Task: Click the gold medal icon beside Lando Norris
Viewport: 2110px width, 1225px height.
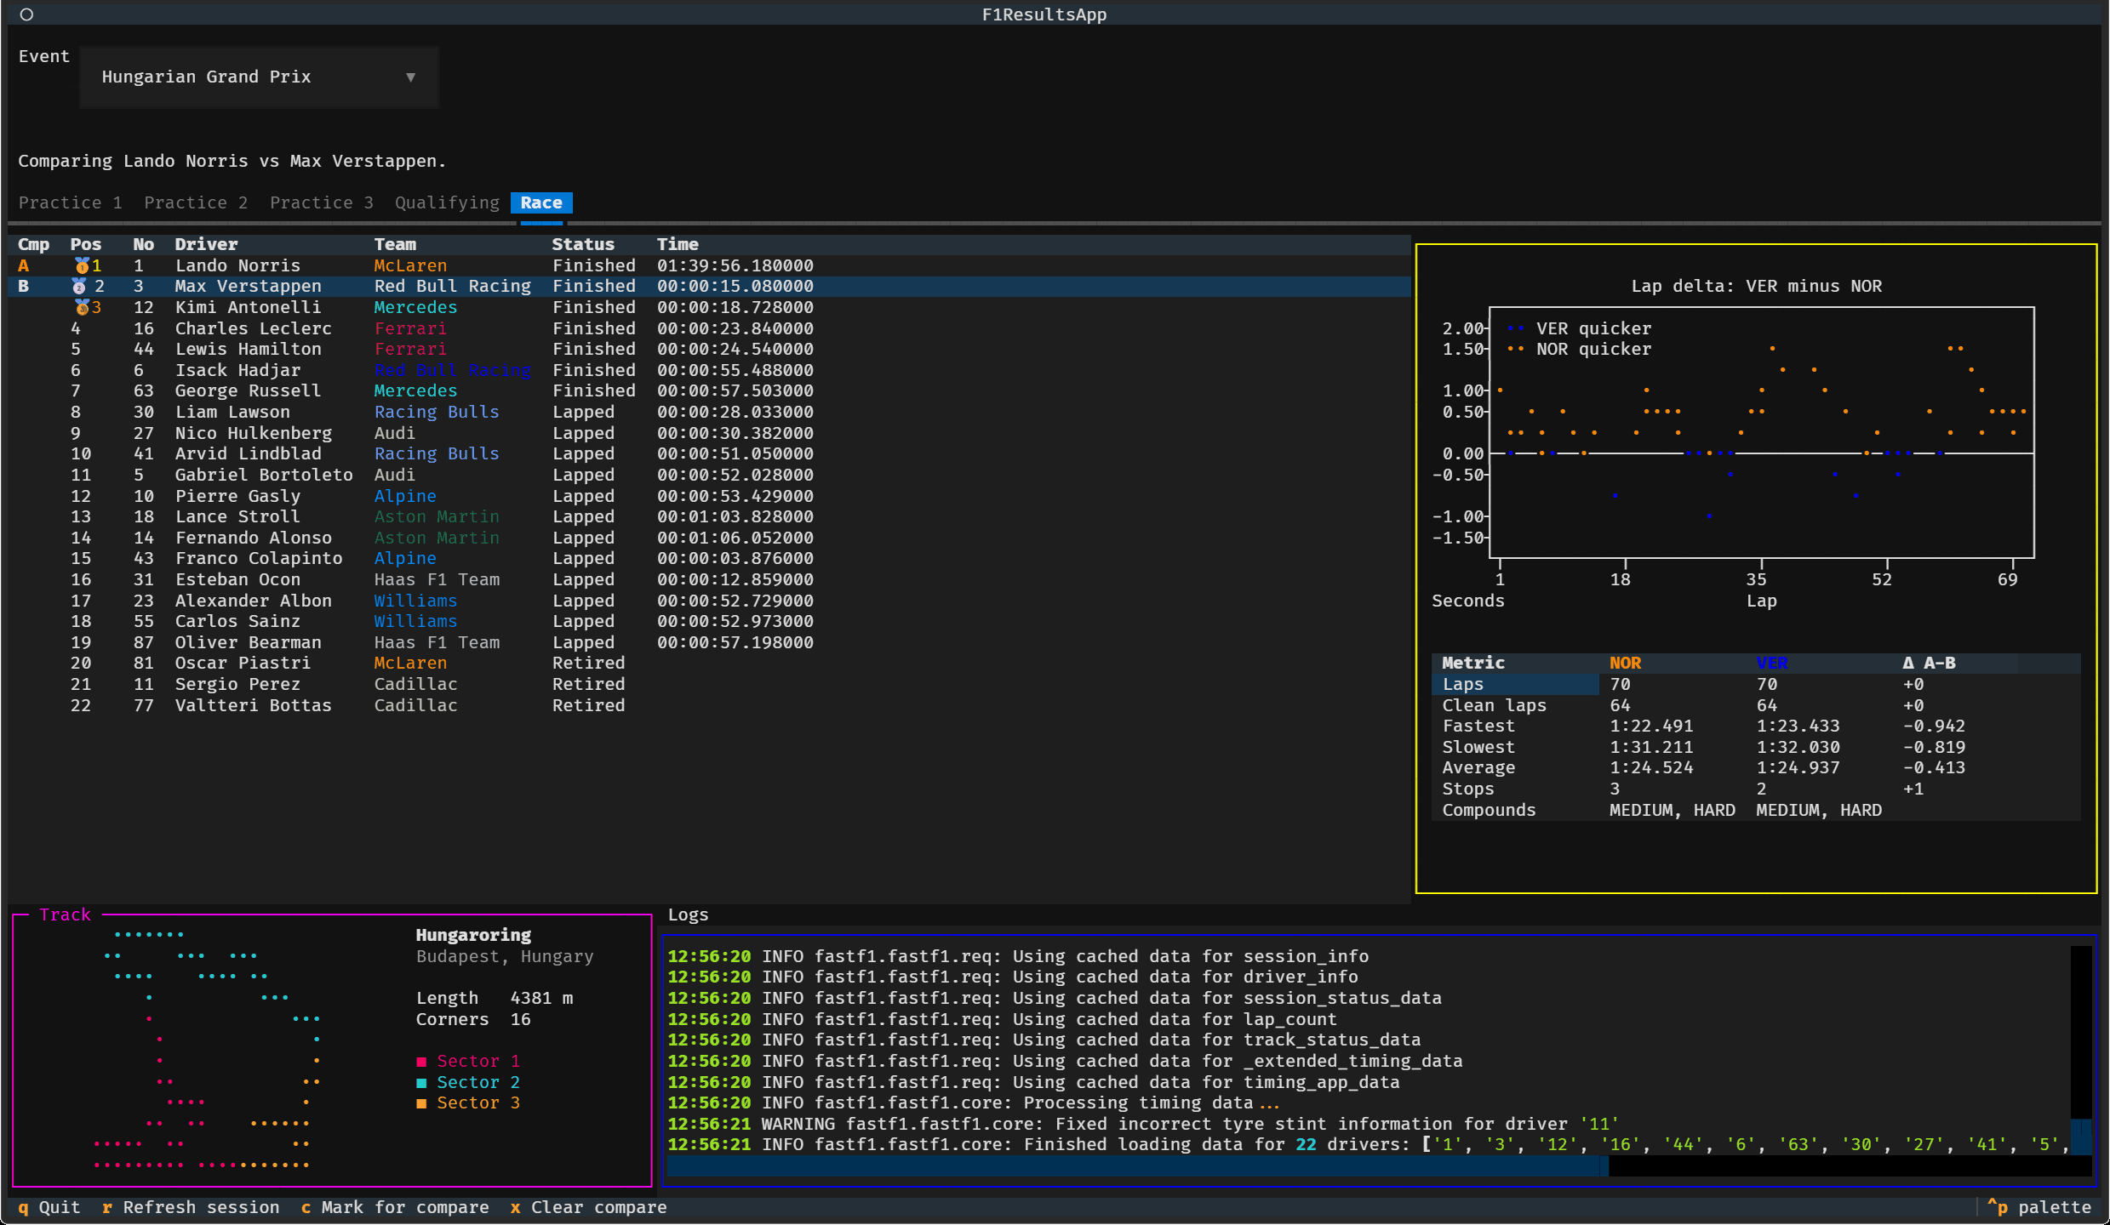Action: 82,265
